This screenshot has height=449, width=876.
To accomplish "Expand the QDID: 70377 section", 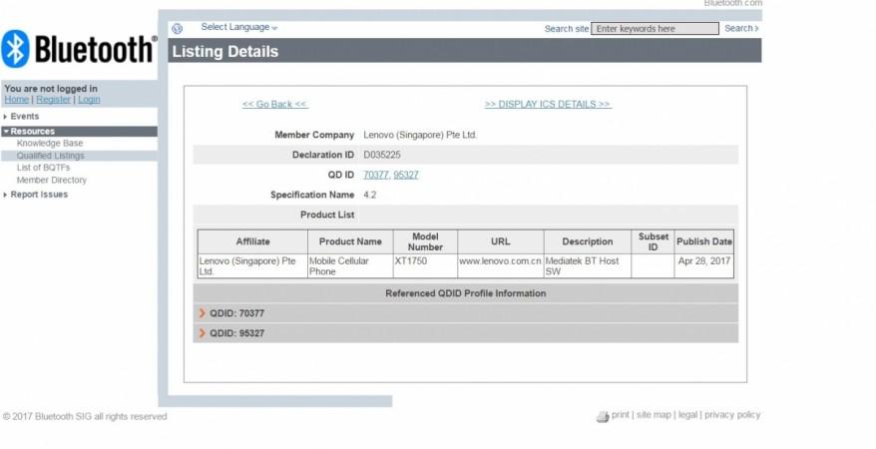I will point(236,313).
